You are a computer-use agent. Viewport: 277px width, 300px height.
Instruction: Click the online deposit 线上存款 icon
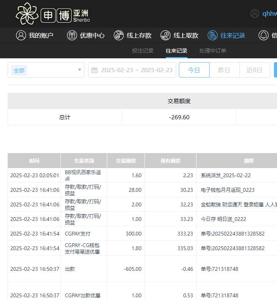pyautogui.click(x=119, y=35)
